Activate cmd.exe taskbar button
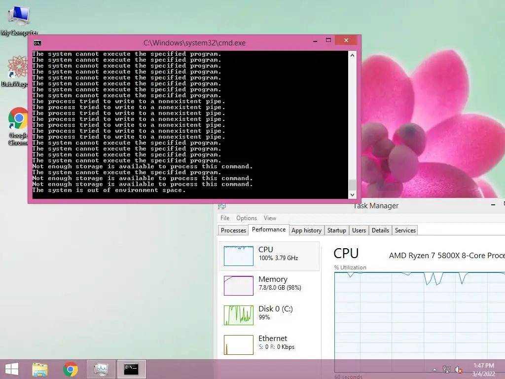 [x=131, y=369]
